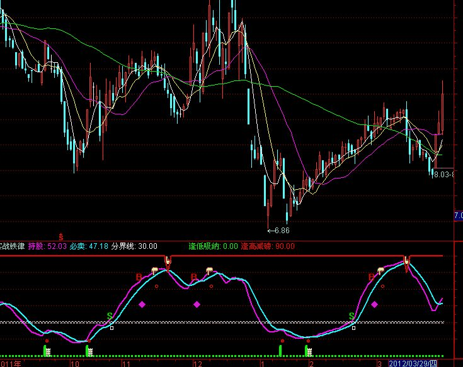Click the pointing-hand marker in early December
Screen dimensions: 463x367
click(x=209, y=270)
